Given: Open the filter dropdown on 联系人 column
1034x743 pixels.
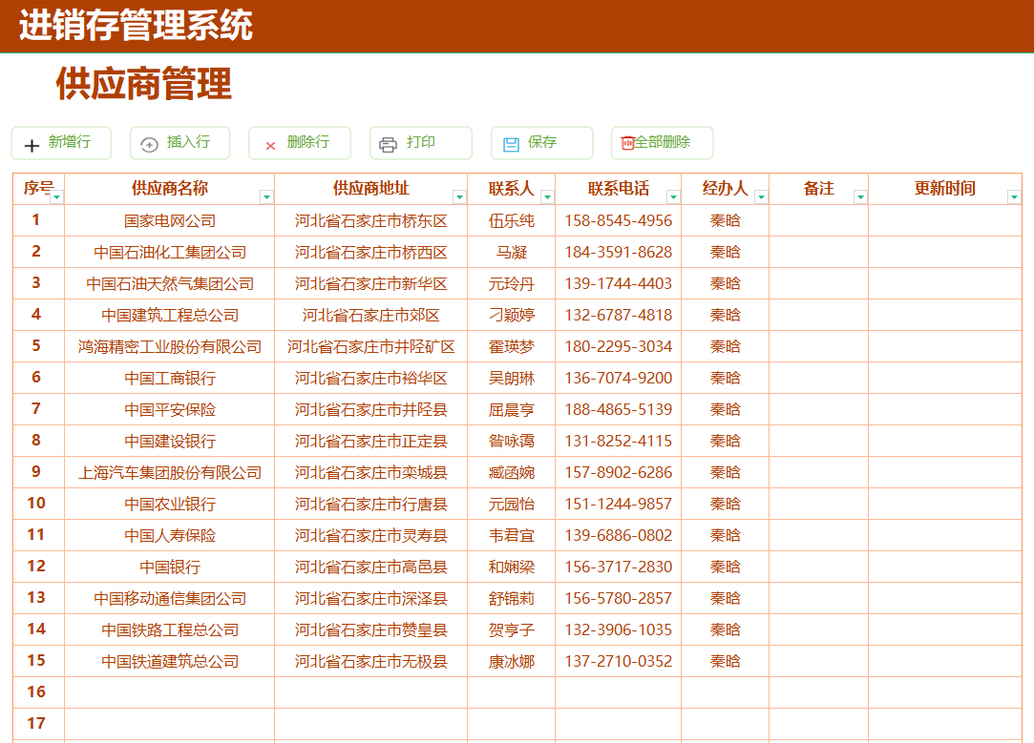Looking at the screenshot, I should 547,195.
